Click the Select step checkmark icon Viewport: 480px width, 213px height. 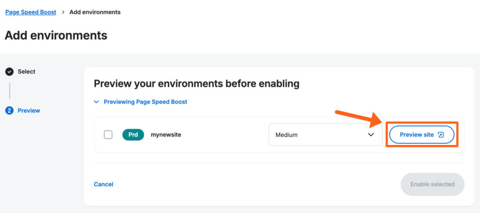click(9, 72)
